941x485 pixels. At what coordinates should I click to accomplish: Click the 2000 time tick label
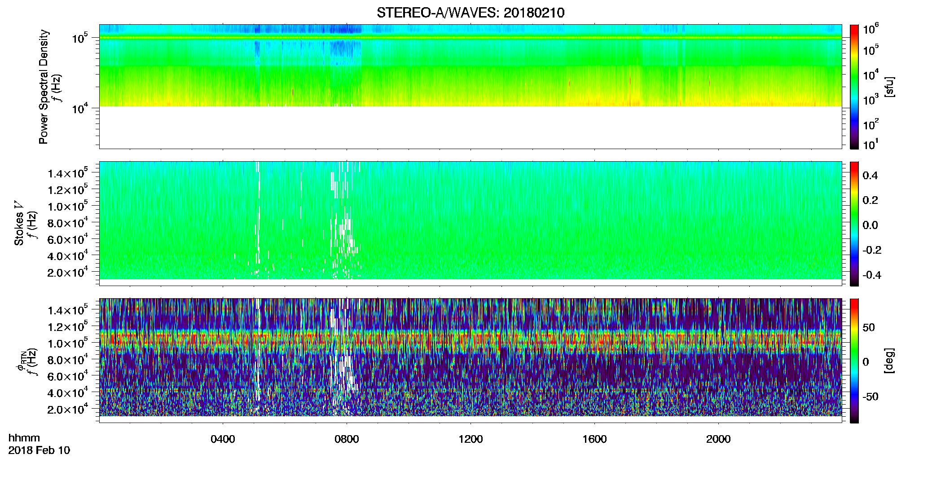pos(718,439)
